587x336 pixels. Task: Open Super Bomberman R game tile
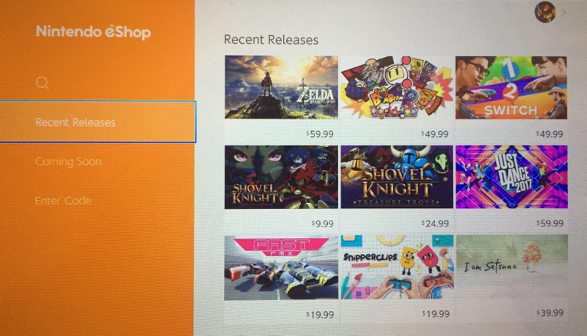[x=396, y=87]
